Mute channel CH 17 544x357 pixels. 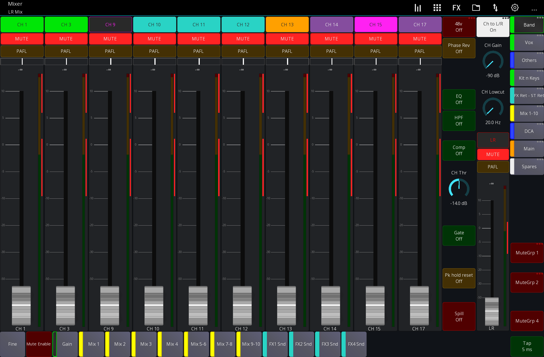point(420,39)
